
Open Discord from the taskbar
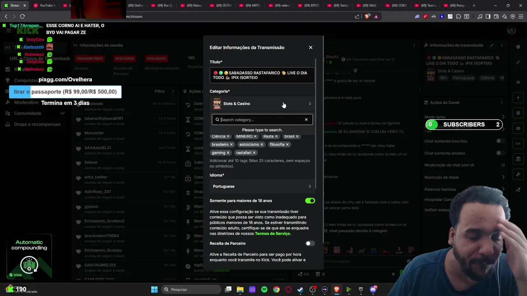pyautogui.click(x=373, y=289)
